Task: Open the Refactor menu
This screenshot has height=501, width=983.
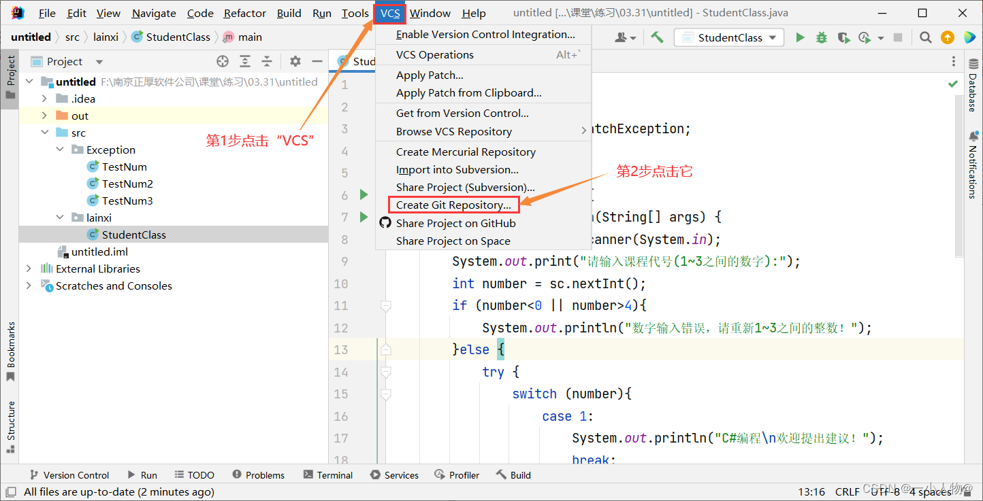Action: (x=245, y=13)
